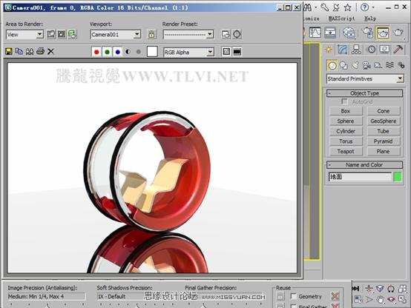This screenshot has height=308, width=411.
Task: Open Environment and Effects dialog icon
Action: pos(237,34)
